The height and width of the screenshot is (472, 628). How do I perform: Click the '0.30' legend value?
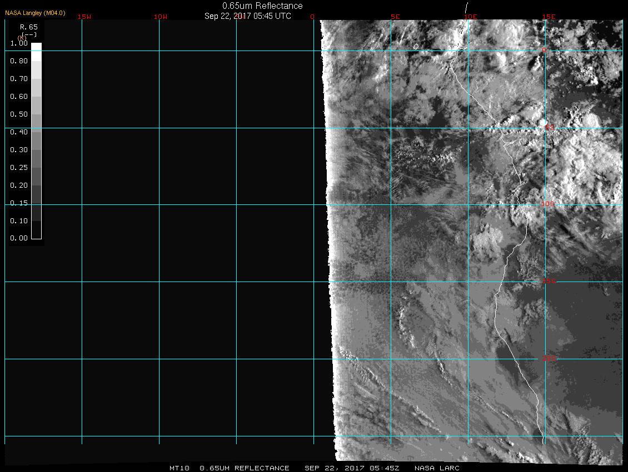click(19, 150)
